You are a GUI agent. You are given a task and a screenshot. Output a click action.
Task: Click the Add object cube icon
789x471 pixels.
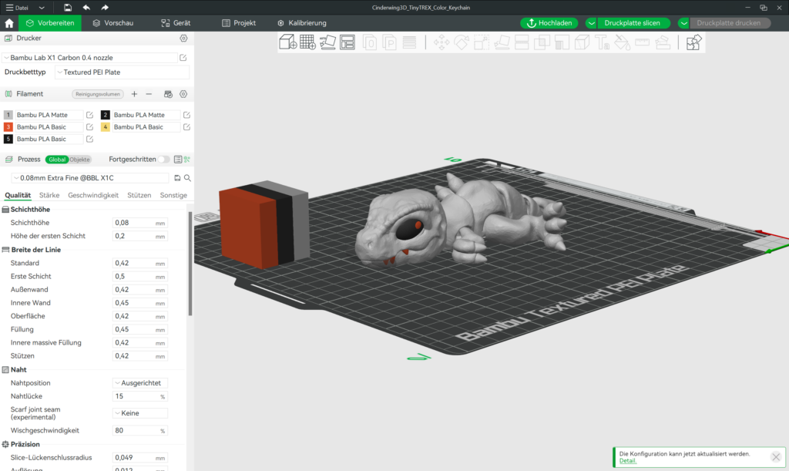coord(288,42)
